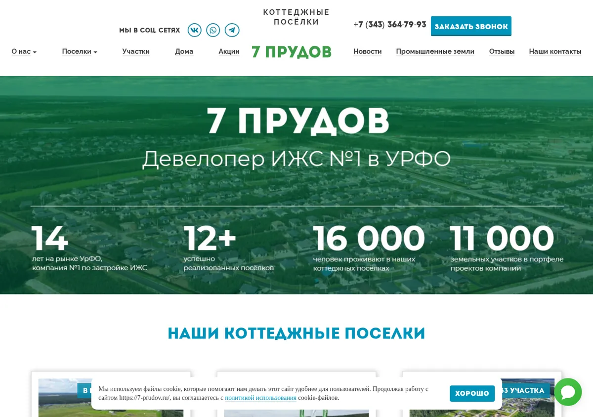Open the "Отзывы" page
593x417 pixels.
click(502, 51)
